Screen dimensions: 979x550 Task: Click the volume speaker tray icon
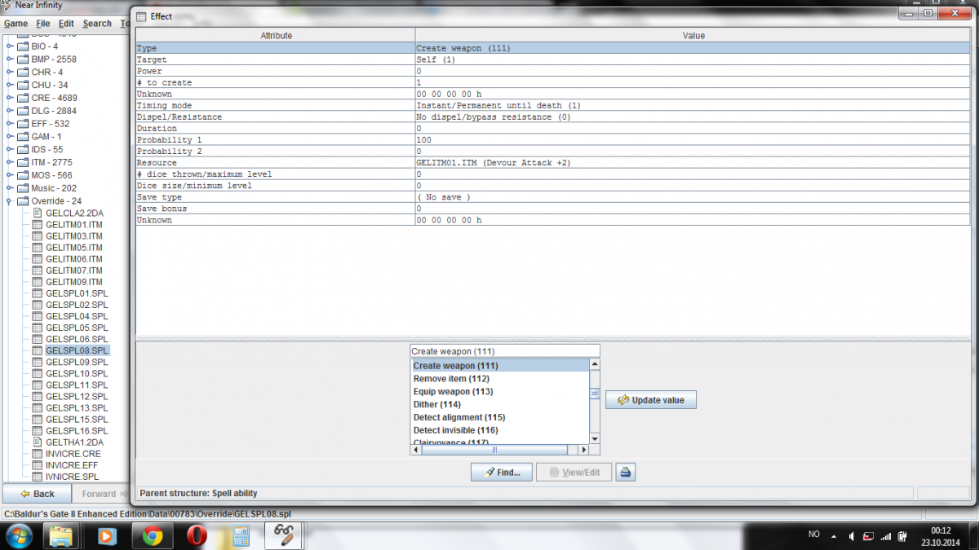coord(853,536)
